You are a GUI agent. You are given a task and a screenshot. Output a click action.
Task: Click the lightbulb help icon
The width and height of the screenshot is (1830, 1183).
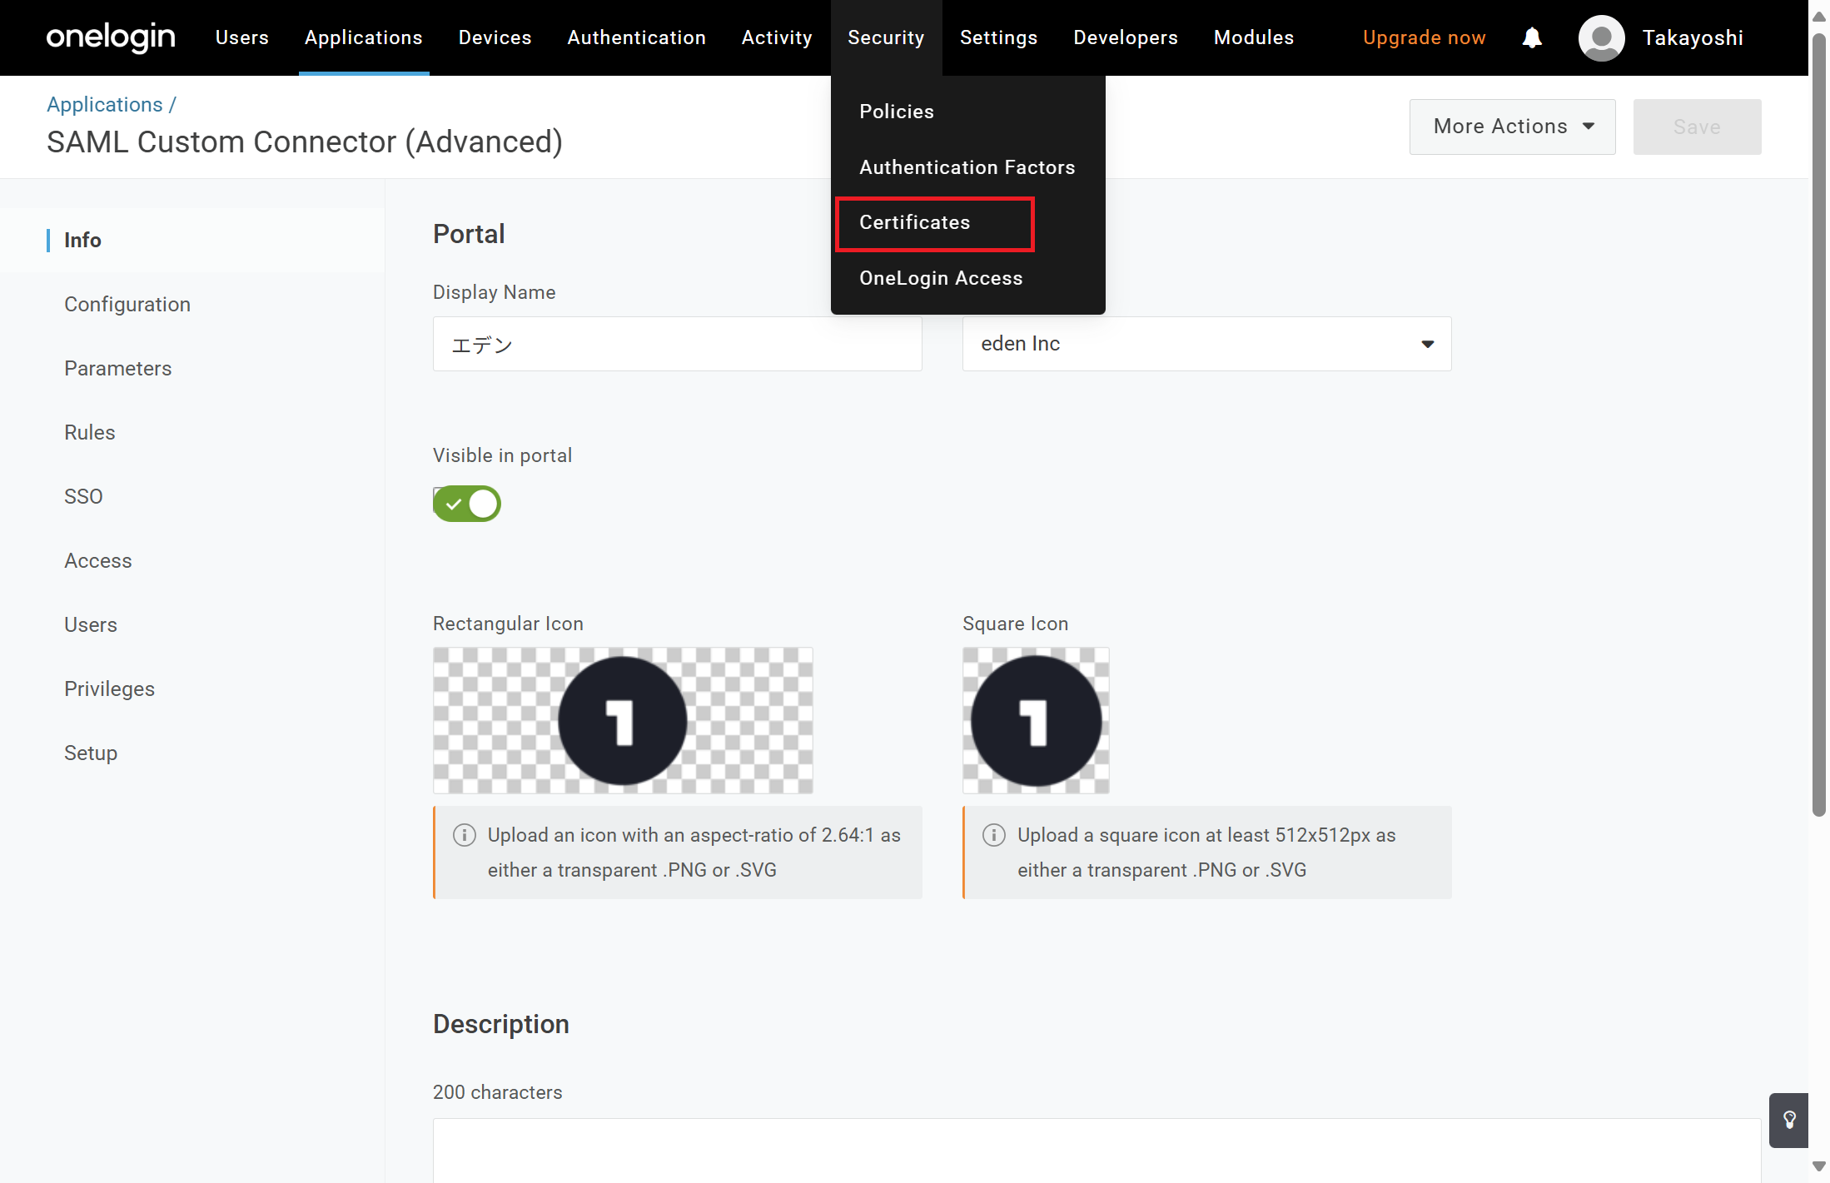1789,1120
